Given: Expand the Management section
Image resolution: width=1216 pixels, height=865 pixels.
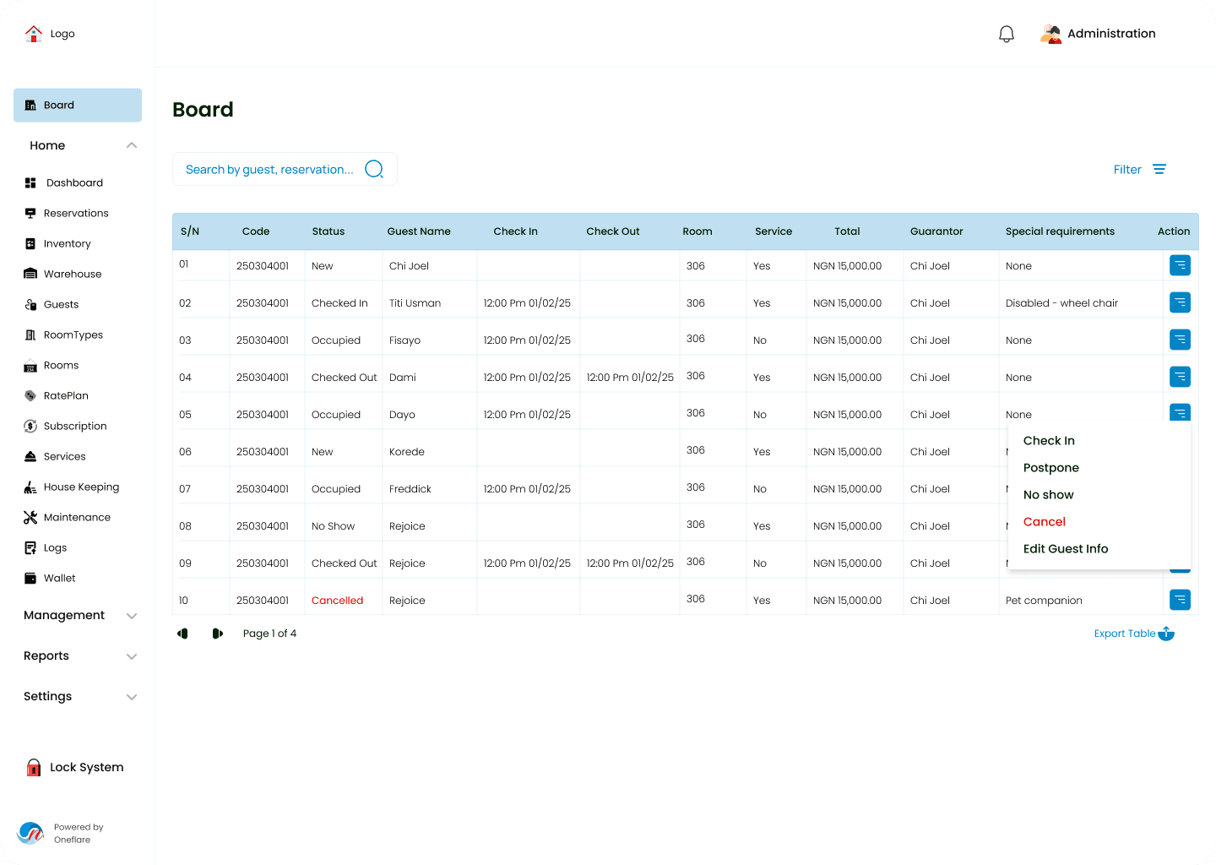Looking at the screenshot, I should pos(80,615).
